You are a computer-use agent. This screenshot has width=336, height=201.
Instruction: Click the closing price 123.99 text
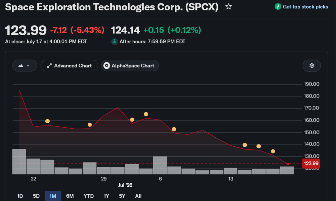click(26, 30)
